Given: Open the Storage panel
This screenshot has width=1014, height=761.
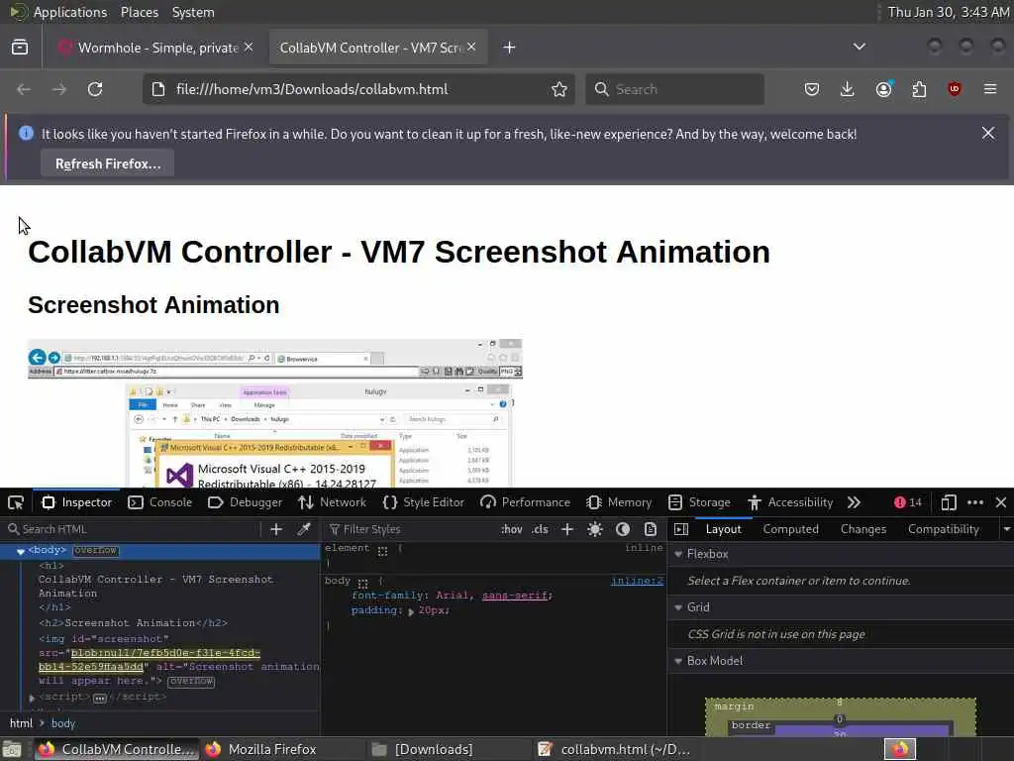Looking at the screenshot, I should [x=699, y=502].
